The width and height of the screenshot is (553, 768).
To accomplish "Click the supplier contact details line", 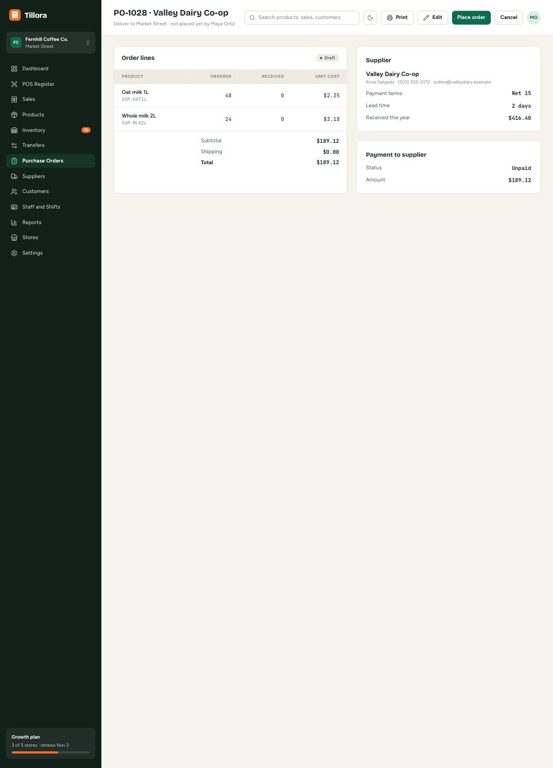I will pos(428,82).
